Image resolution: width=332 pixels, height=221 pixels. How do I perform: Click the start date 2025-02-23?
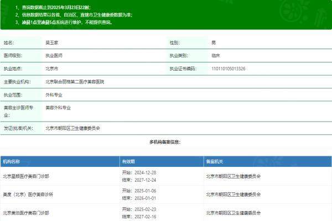click(143, 209)
